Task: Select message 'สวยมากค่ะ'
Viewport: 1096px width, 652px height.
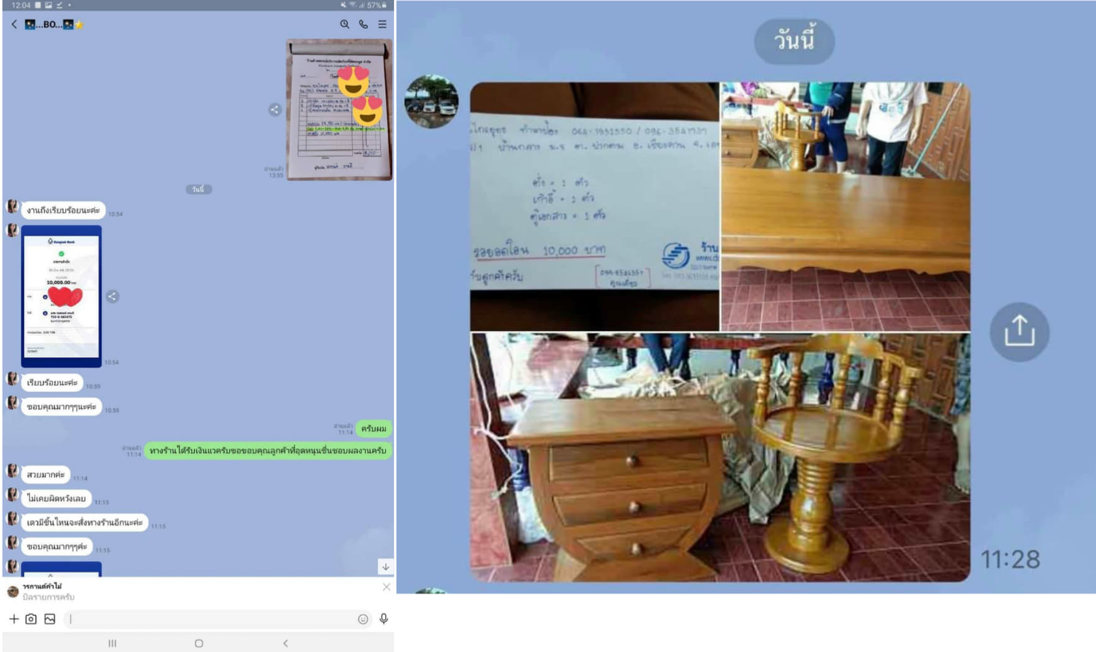Action: pyautogui.click(x=46, y=474)
